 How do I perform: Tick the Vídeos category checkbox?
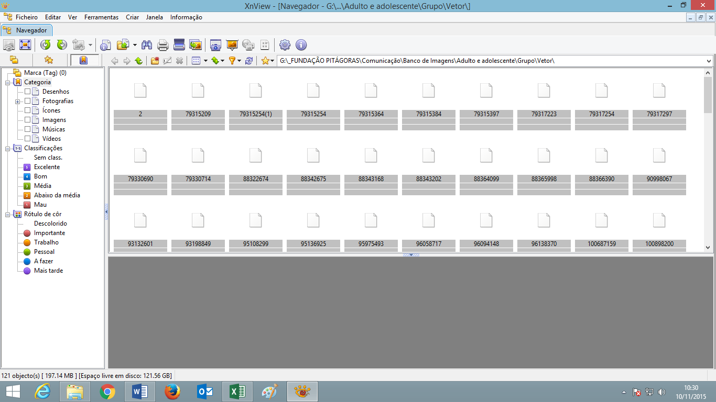(x=28, y=139)
